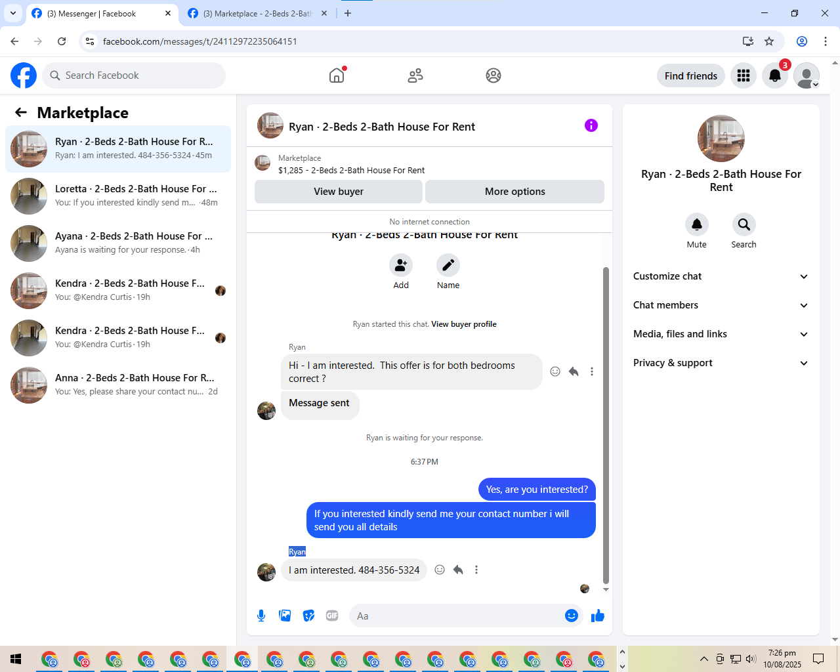Record a voice clip with microphone icon
This screenshot has height=672, width=840.
pyautogui.click(x=261, y=616)
